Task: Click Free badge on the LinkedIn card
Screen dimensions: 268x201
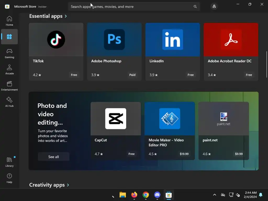Action: click(191, 75)
